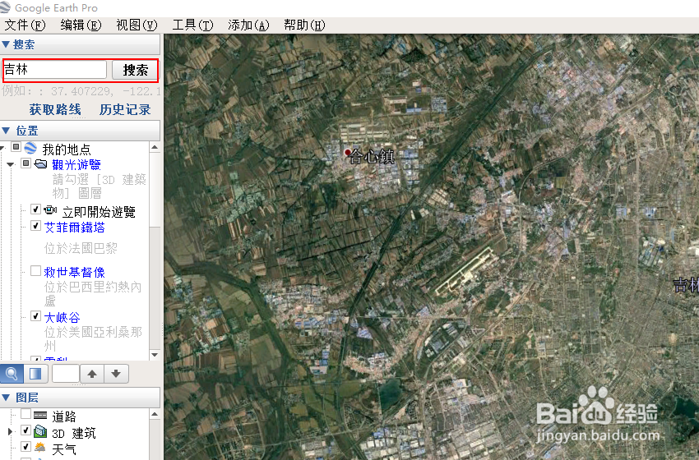
Task: Open the 编辑(E) menu
Action: (x=81, y=25)
